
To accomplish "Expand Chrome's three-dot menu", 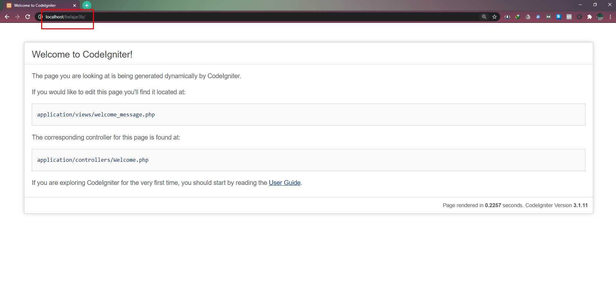I will tap(610, 17).
